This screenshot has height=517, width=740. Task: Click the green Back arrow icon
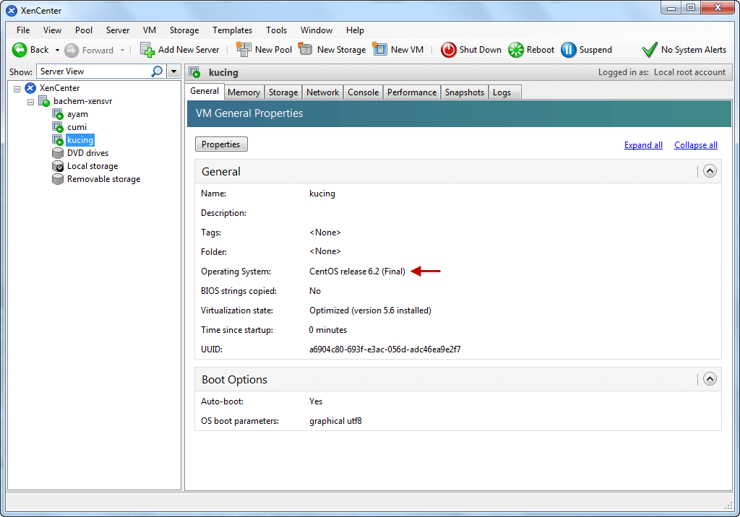[20, 50]
